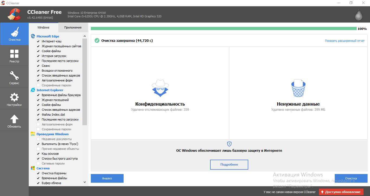Click the Ненужные данные trash bin icon
This screenshot has width=370, height=196.
point(298,88)
